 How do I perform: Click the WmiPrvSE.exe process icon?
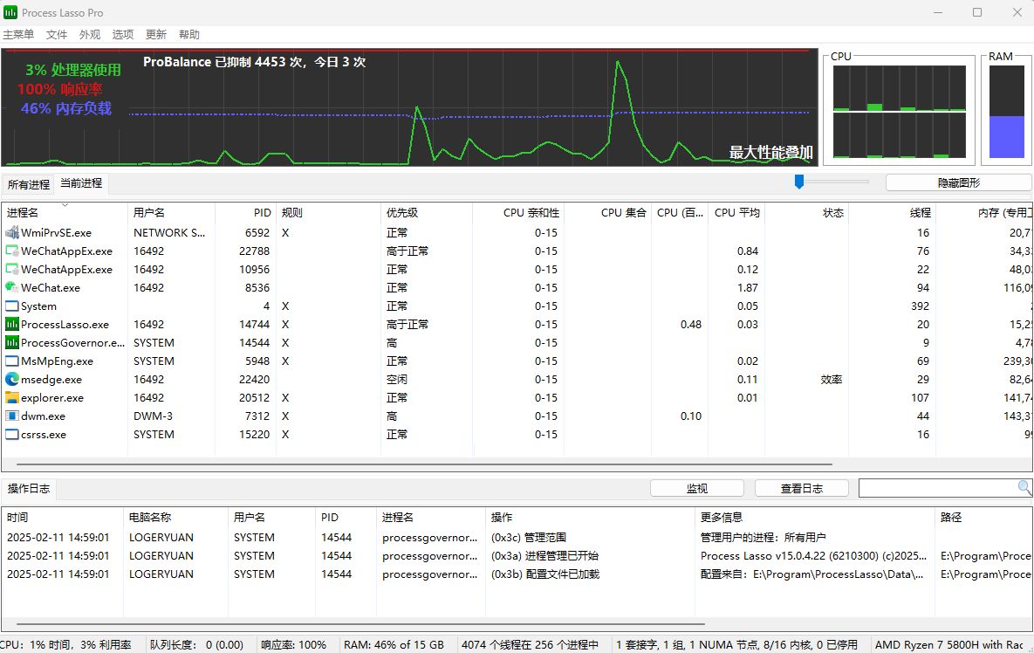tap(12, 232)
